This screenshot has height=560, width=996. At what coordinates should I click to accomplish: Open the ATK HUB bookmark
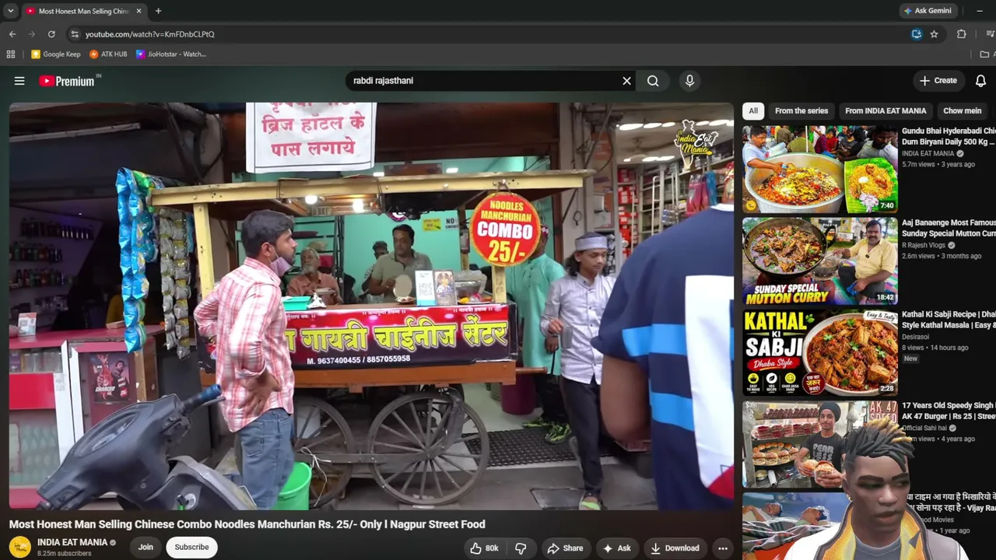coord(108,54)
